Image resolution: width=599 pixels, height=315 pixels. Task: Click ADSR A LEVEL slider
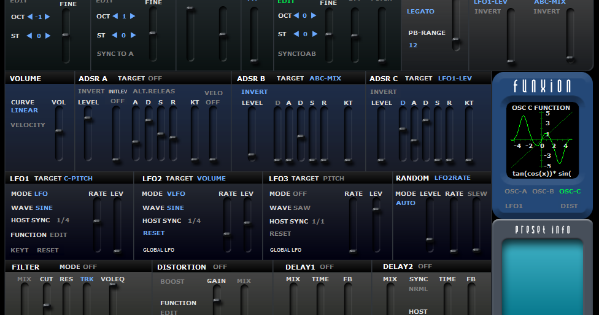pos(88,133)
